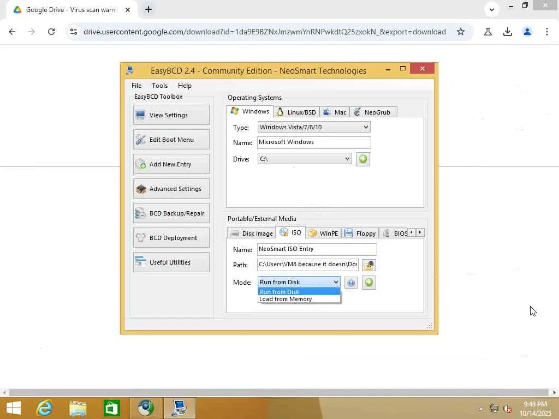The width and height of the screenshot is (559, 419).
Task: Click the ISO Path input field
Action: click(x=308, y=265)
